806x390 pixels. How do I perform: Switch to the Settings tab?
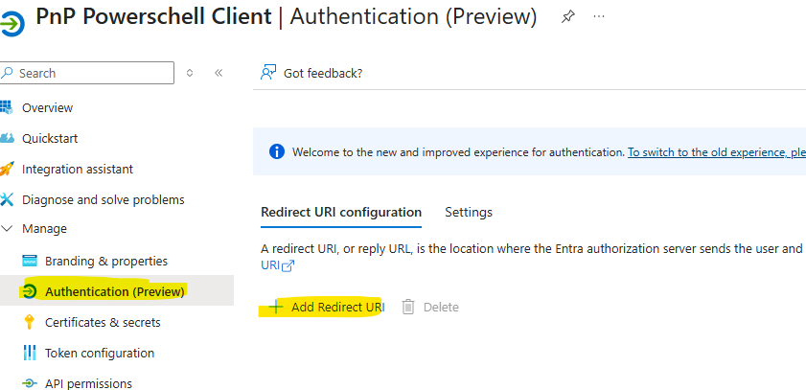[x=469, y=212]
